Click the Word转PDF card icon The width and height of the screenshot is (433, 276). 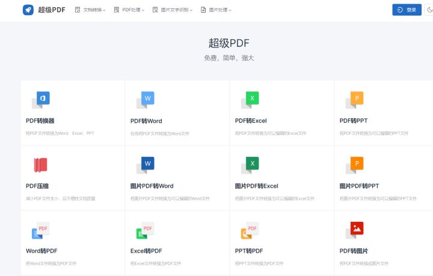pos(41,230)
